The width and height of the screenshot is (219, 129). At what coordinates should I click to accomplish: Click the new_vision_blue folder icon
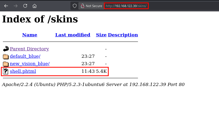point(6,64)
